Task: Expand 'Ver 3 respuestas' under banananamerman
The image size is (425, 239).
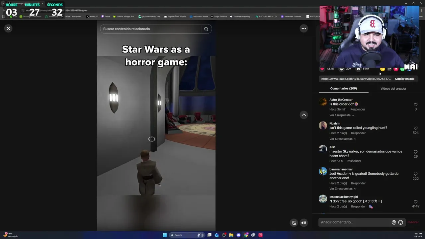Action: point(343,189)
